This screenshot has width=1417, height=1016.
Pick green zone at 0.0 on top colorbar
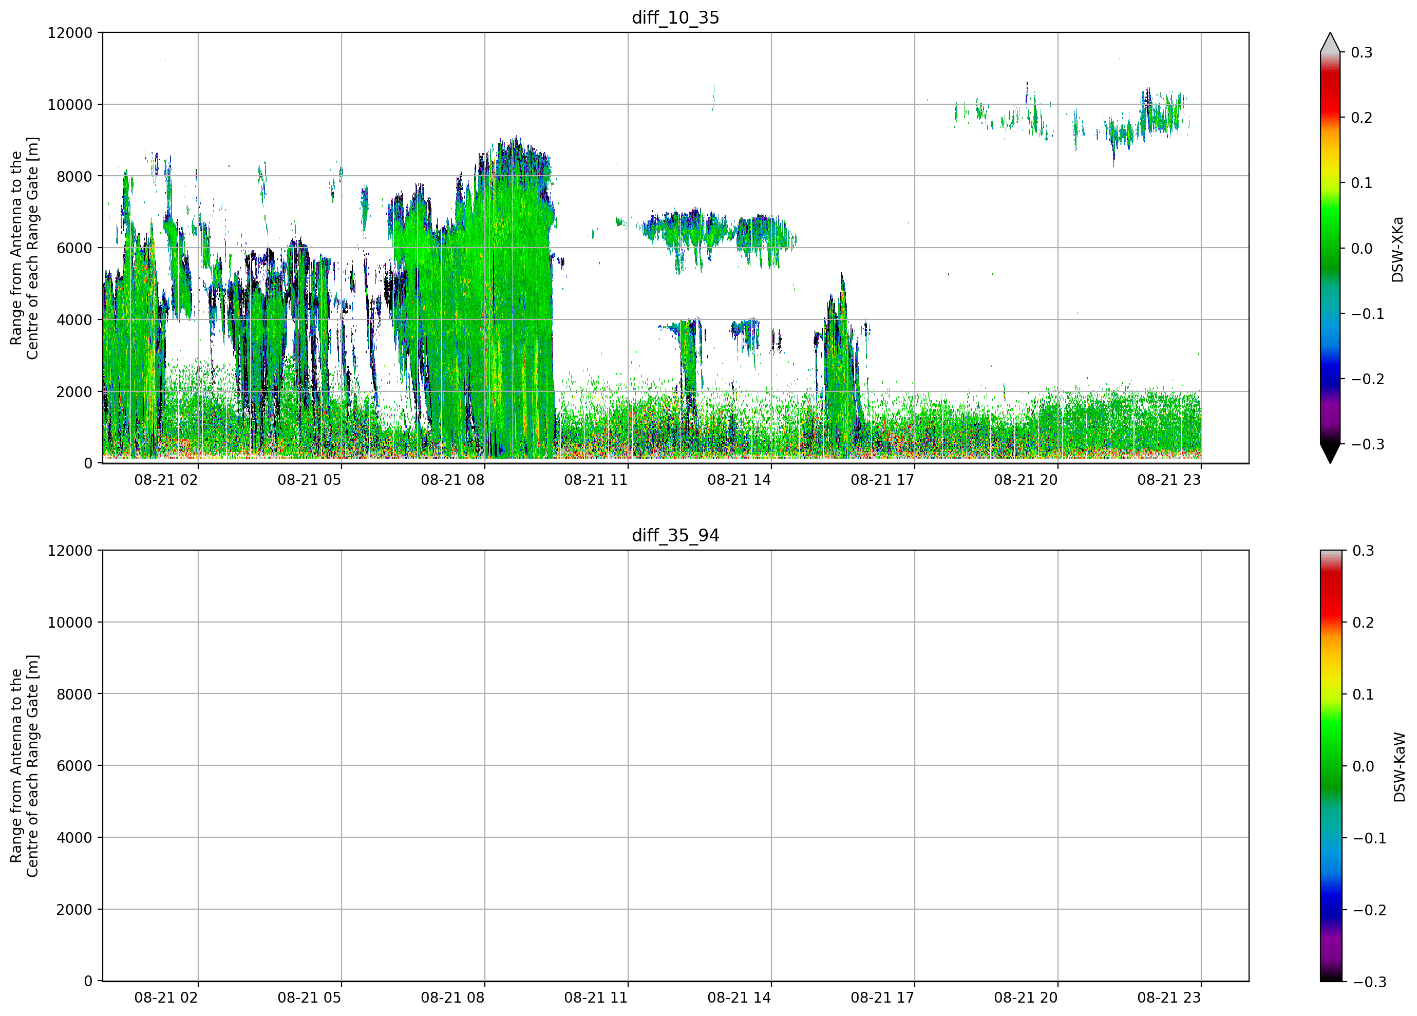tap(1330, 248)
